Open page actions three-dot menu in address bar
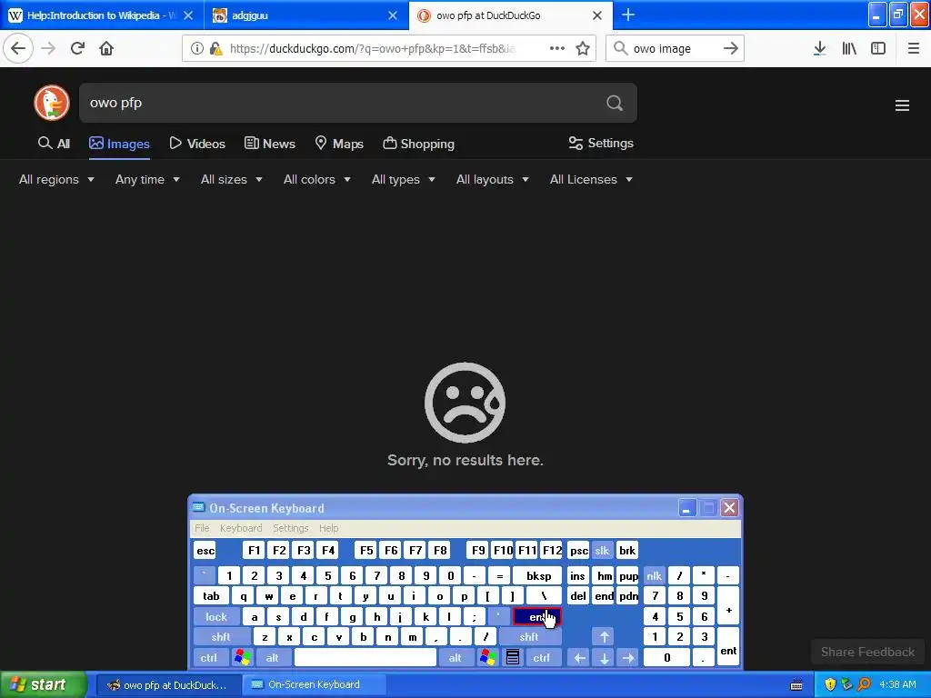The width and height of the screenshot is (931, 698). click(557, 49)
